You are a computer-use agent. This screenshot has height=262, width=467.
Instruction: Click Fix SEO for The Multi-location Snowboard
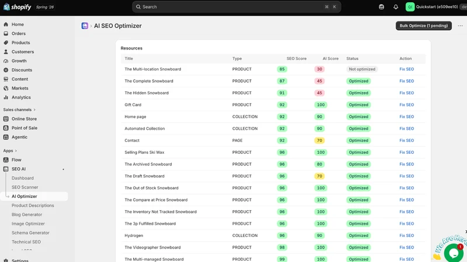[x=406, y=69]
